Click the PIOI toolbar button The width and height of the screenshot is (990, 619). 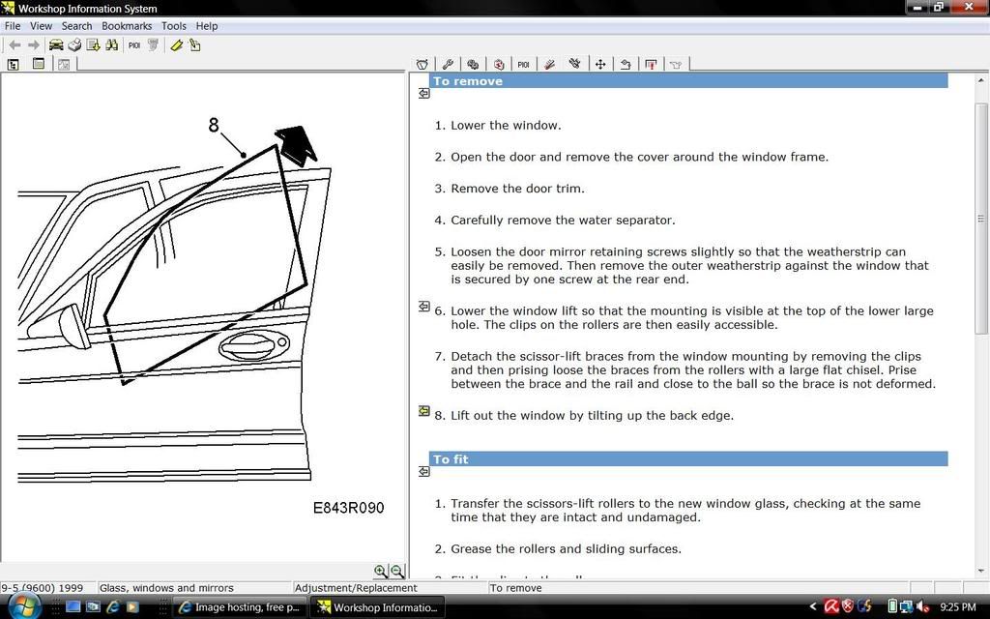click(x=133, y=44)
